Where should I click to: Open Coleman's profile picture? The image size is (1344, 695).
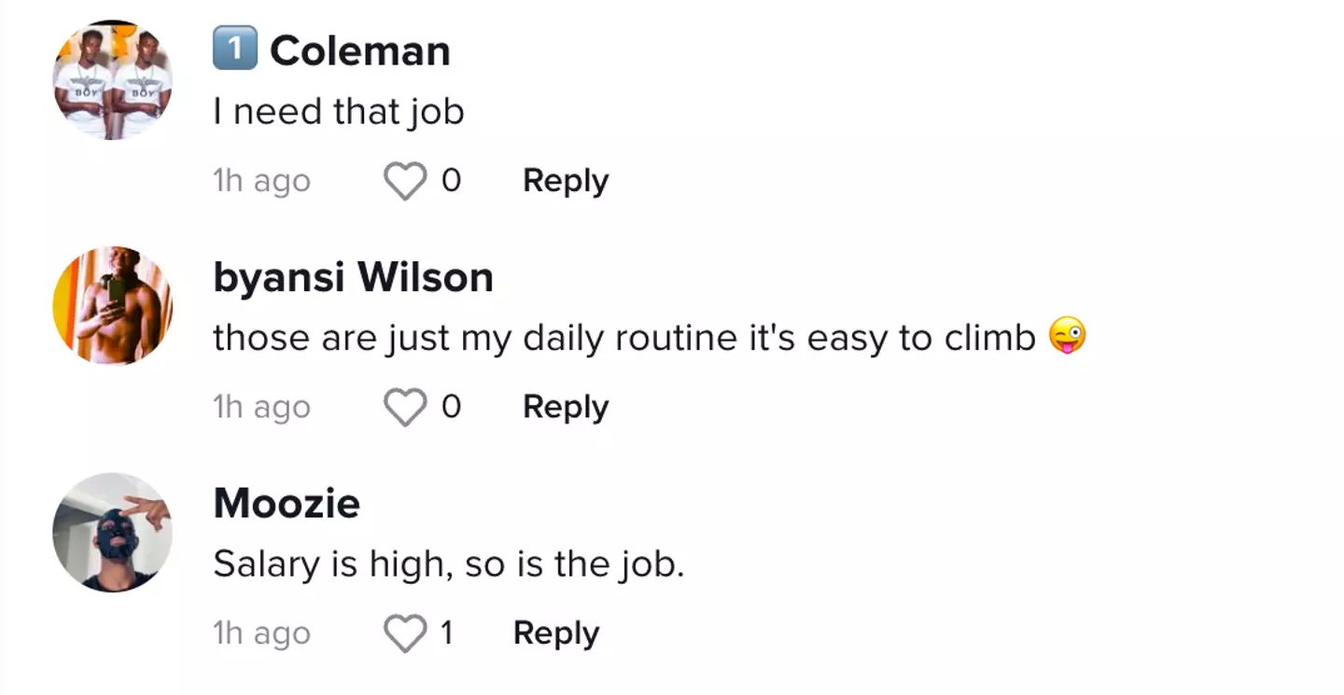(x=113, y=80)
